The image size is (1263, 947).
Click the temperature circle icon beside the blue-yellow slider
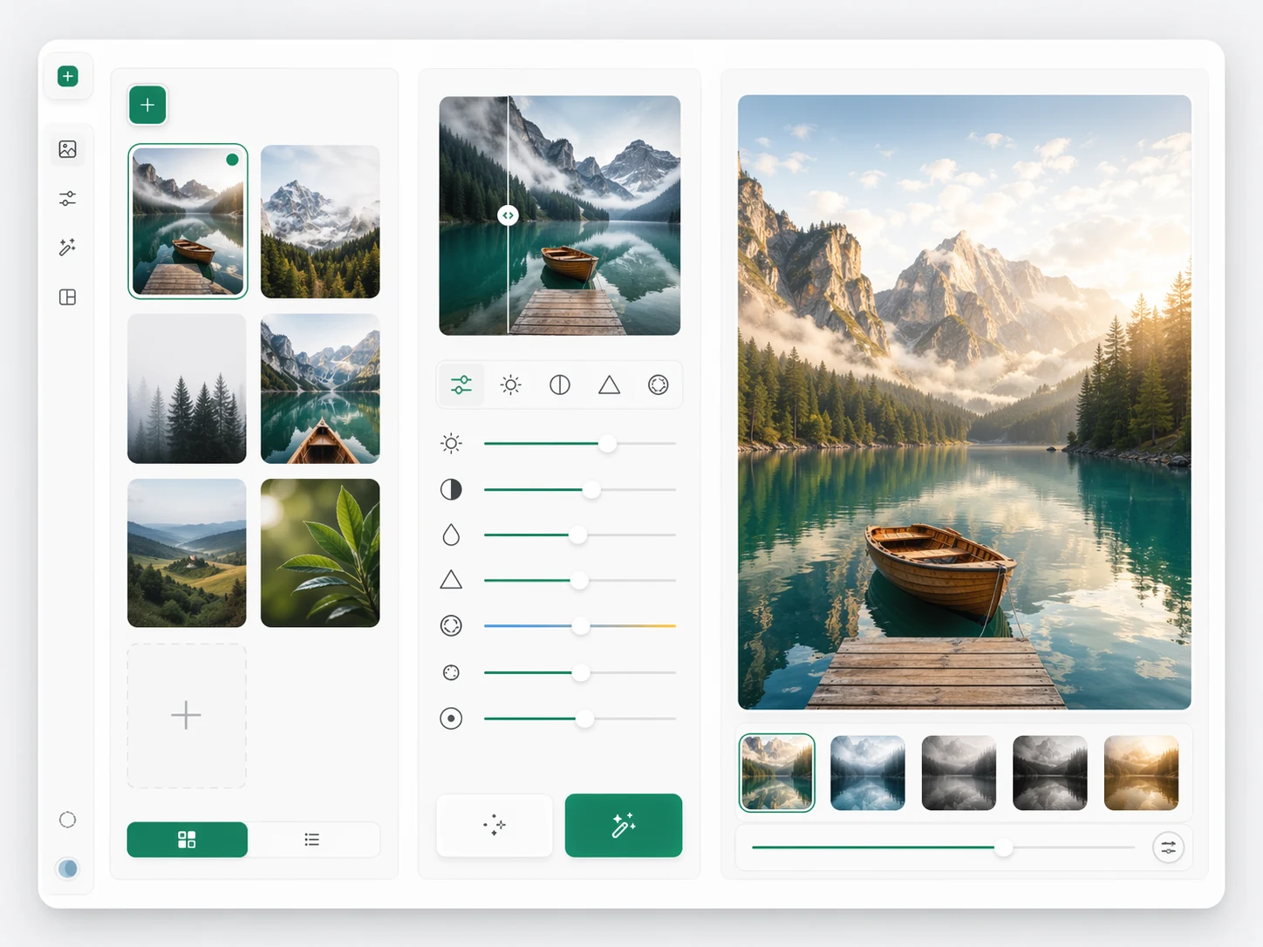pos(451,626)
